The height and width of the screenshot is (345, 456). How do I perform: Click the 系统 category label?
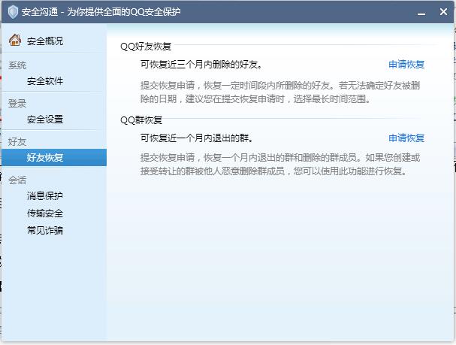pos(17,65)
